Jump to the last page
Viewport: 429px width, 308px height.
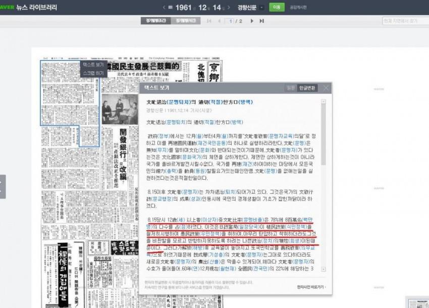click(261, 21)
